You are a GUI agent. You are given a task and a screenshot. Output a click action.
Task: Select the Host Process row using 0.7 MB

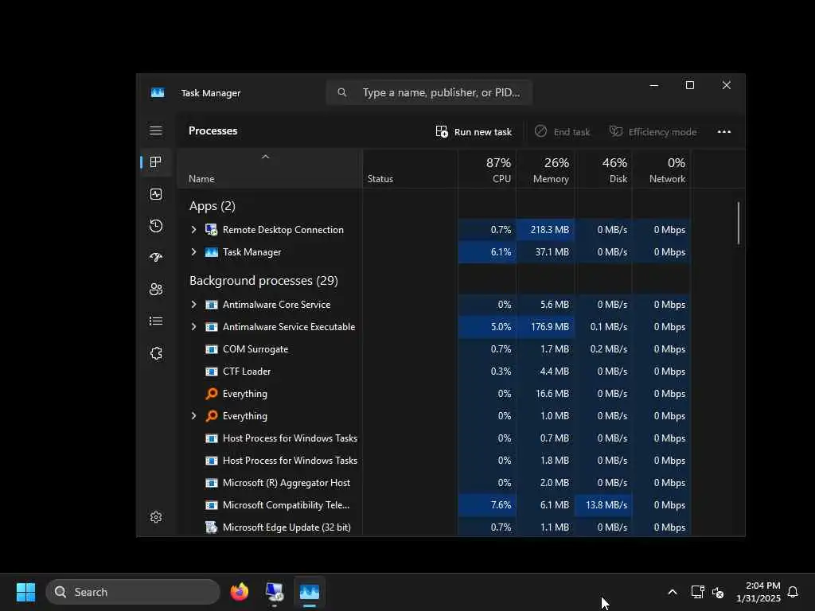tap(434, 438)
